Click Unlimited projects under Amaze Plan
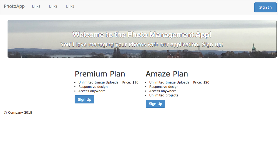 point(164,95)
